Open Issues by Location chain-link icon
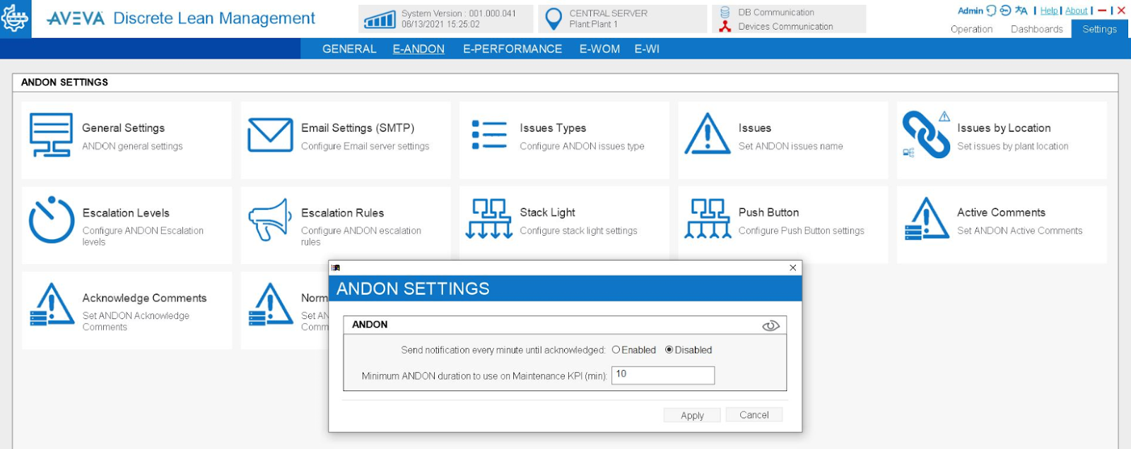Viewport: 1131px width, 449px height. point(926,135)
